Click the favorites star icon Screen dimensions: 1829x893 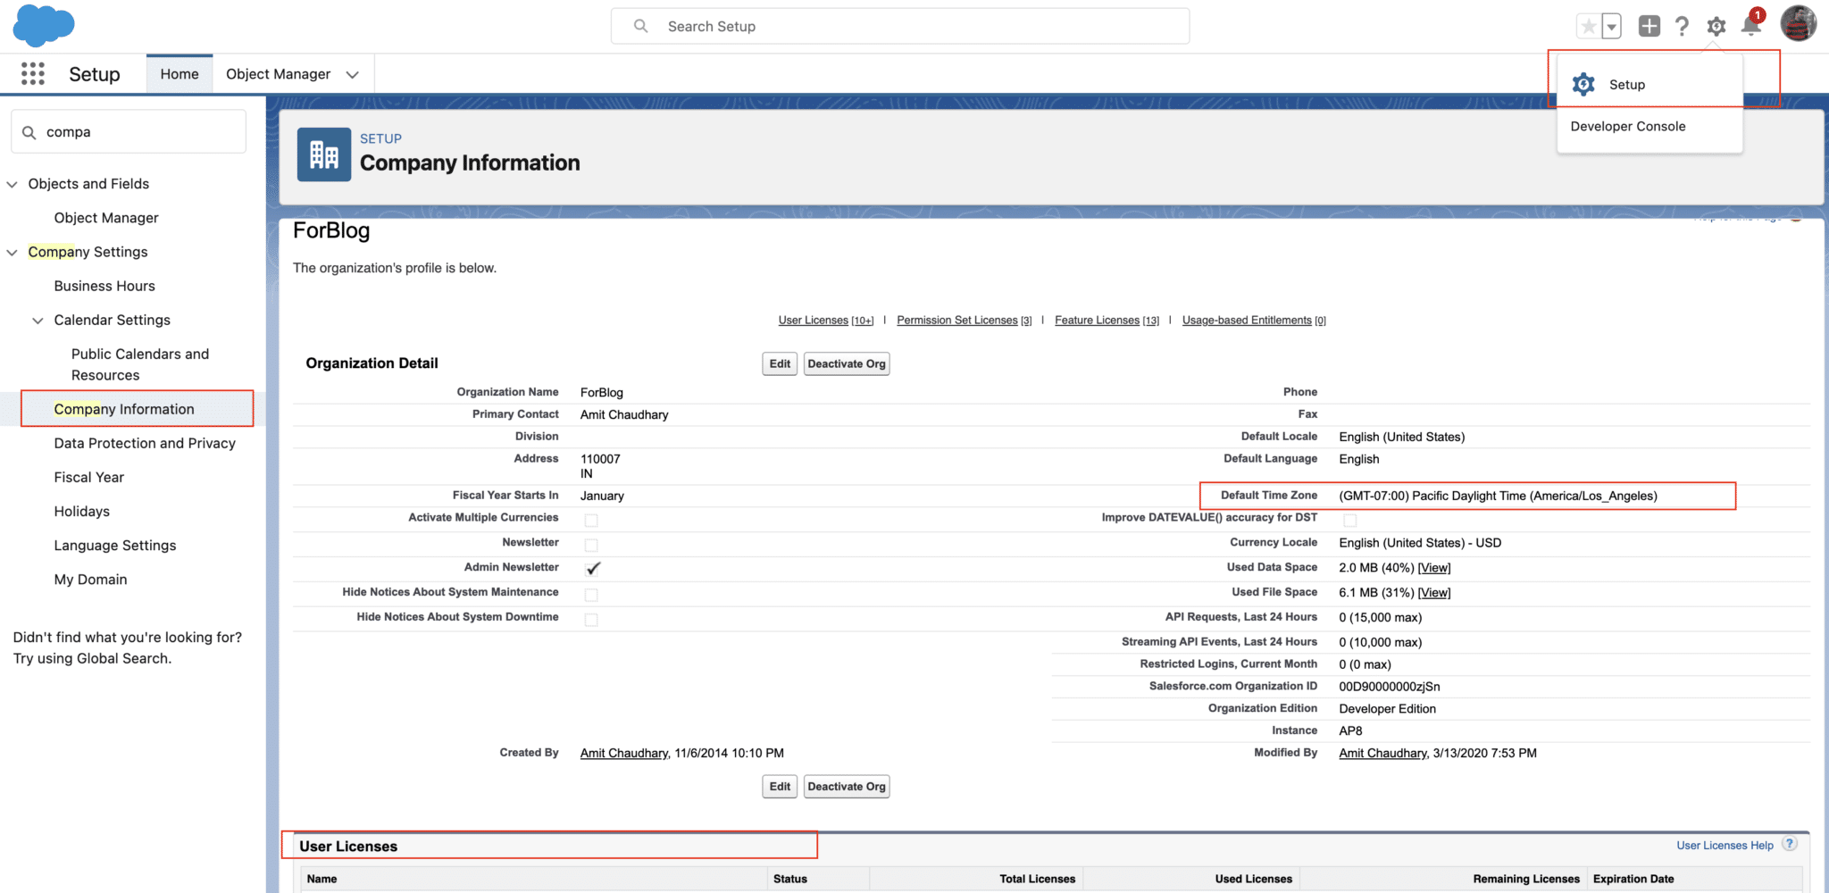[1588, 26]
